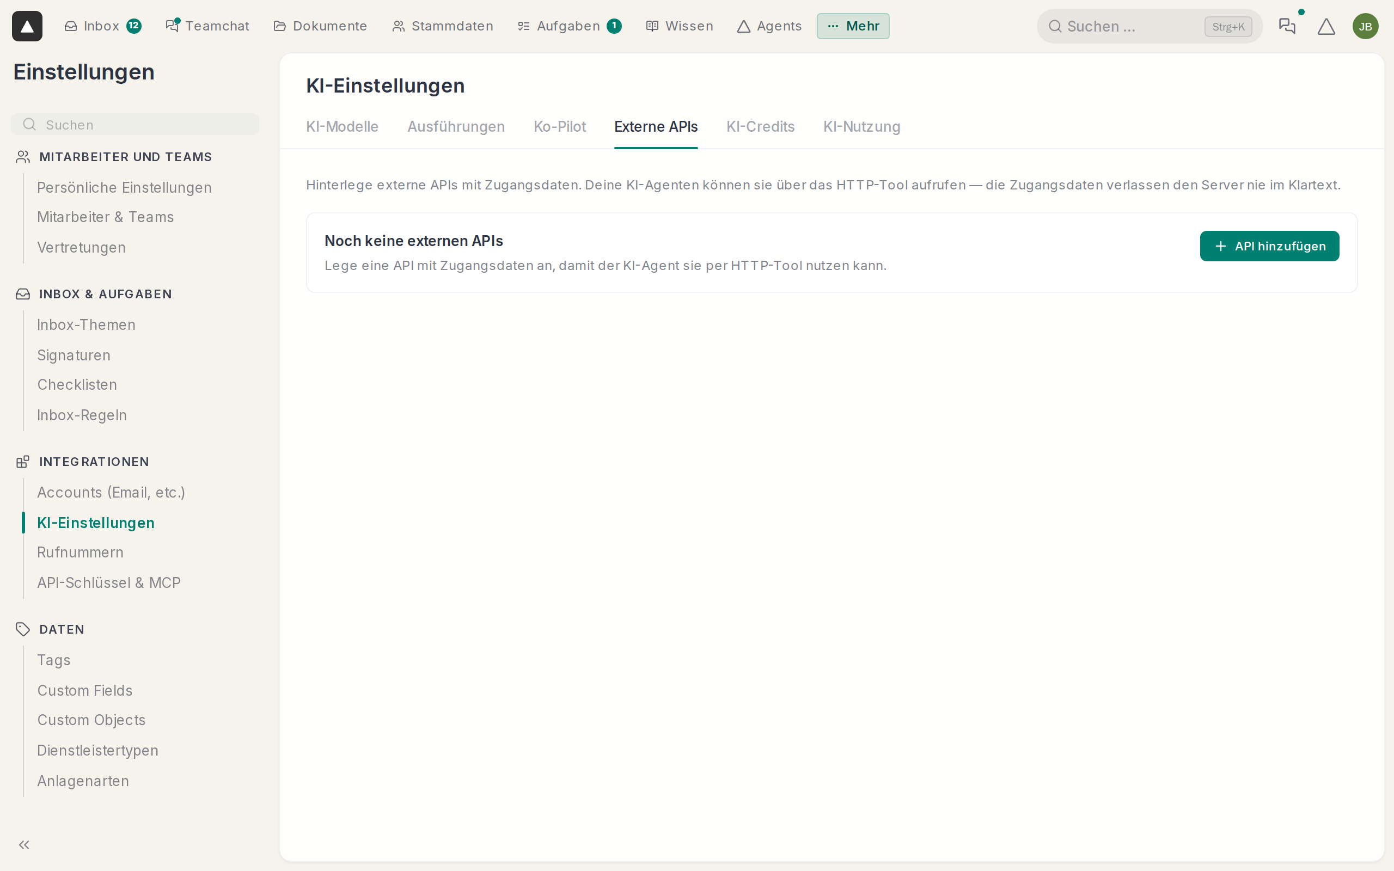Open Stammdaten from the top navigation

(442, 26)
